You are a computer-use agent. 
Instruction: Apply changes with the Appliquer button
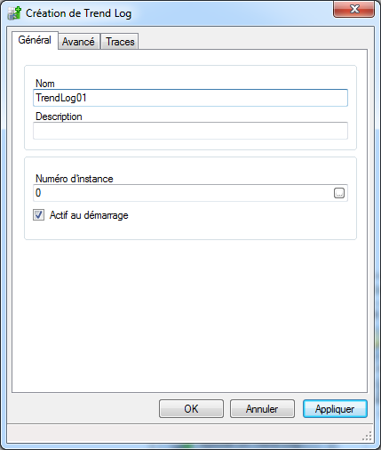335,409
